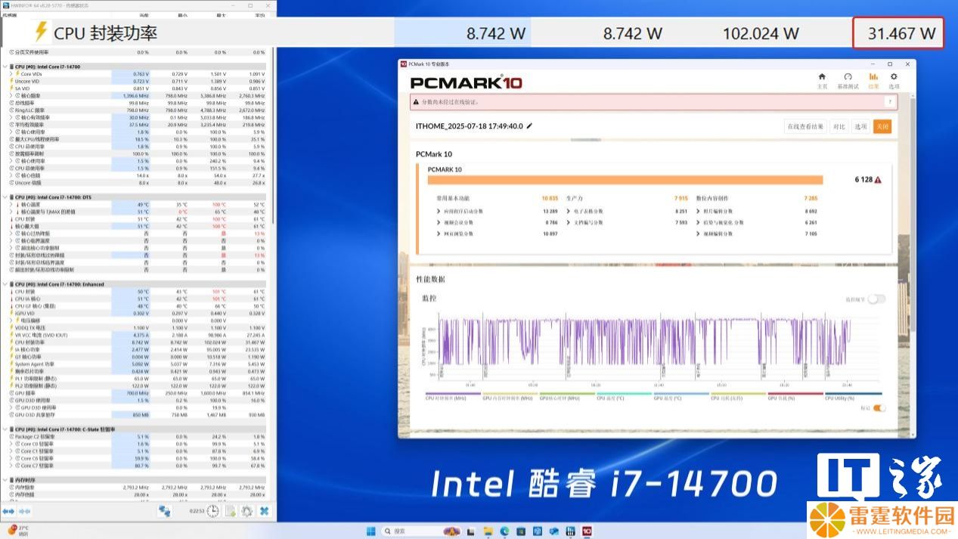Collapse the Intel Core i7-14700: Enhanced group
The height and width of the screenshot is (539, 958).
[5, 284]
